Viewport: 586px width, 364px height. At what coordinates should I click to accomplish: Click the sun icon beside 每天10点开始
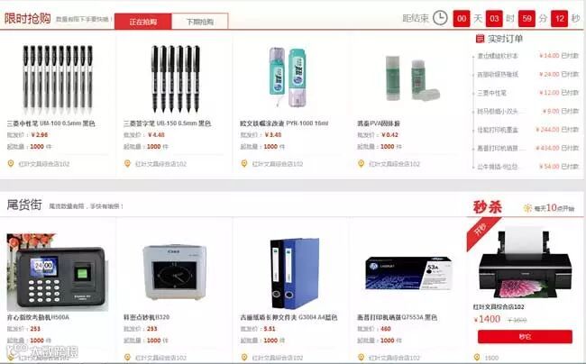527,208
